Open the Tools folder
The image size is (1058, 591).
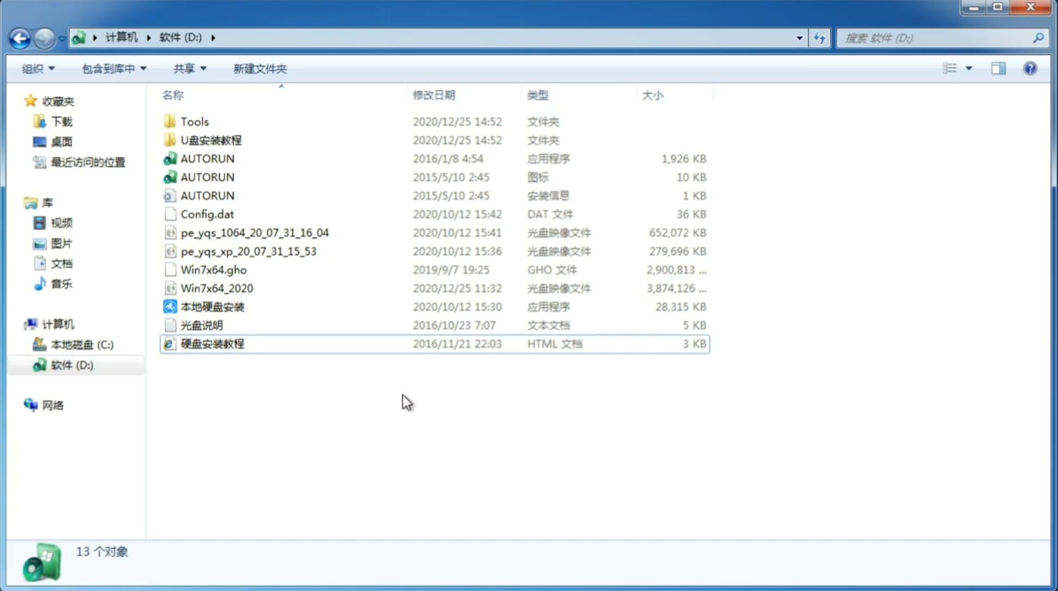click(x=194, y=121)
